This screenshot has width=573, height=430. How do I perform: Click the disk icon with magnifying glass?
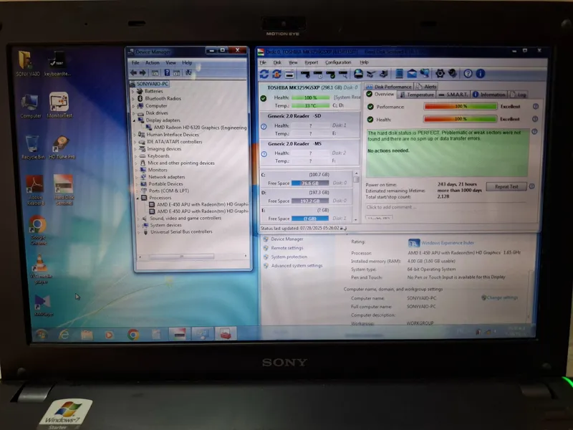343,75
